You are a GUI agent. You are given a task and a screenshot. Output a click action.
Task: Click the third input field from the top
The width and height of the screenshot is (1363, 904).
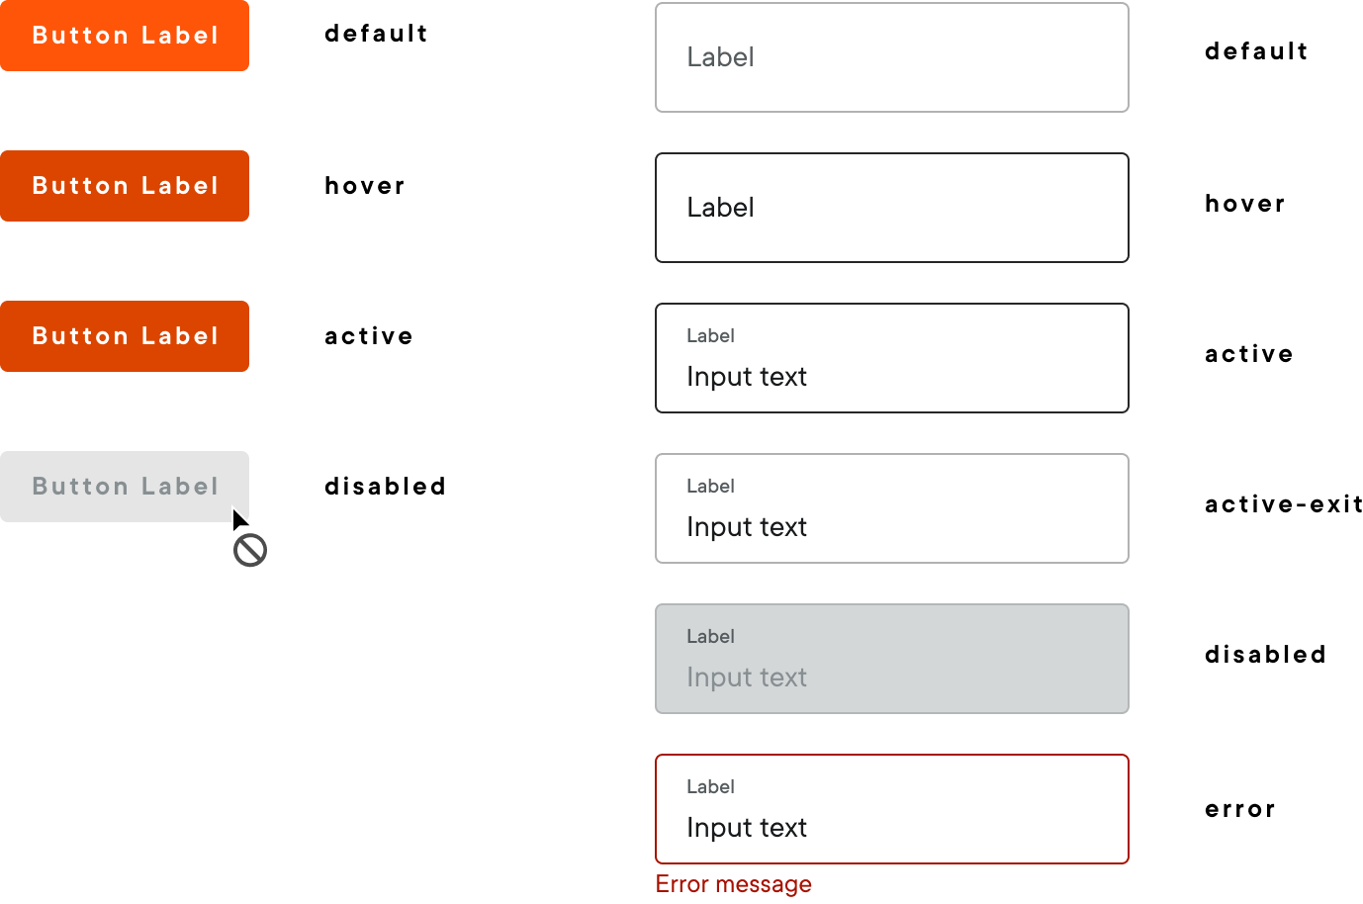tap(891, 358)
